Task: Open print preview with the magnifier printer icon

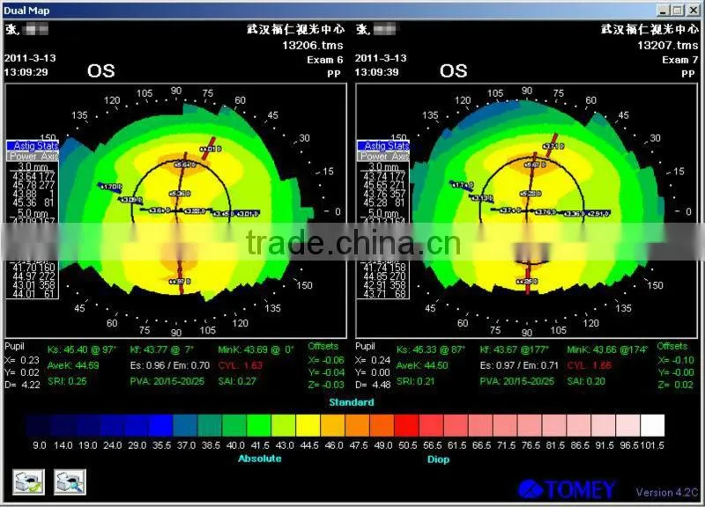Action: [x=70, y=482]
